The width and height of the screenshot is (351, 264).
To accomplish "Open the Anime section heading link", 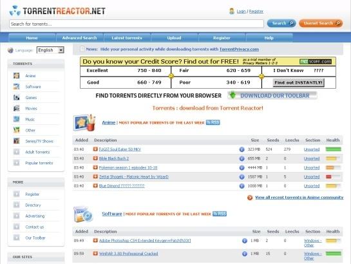I will point(109,122).
